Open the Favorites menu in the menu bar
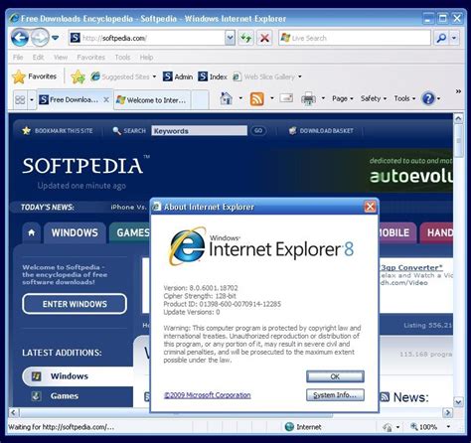471x443 pixels. [90, 58]
